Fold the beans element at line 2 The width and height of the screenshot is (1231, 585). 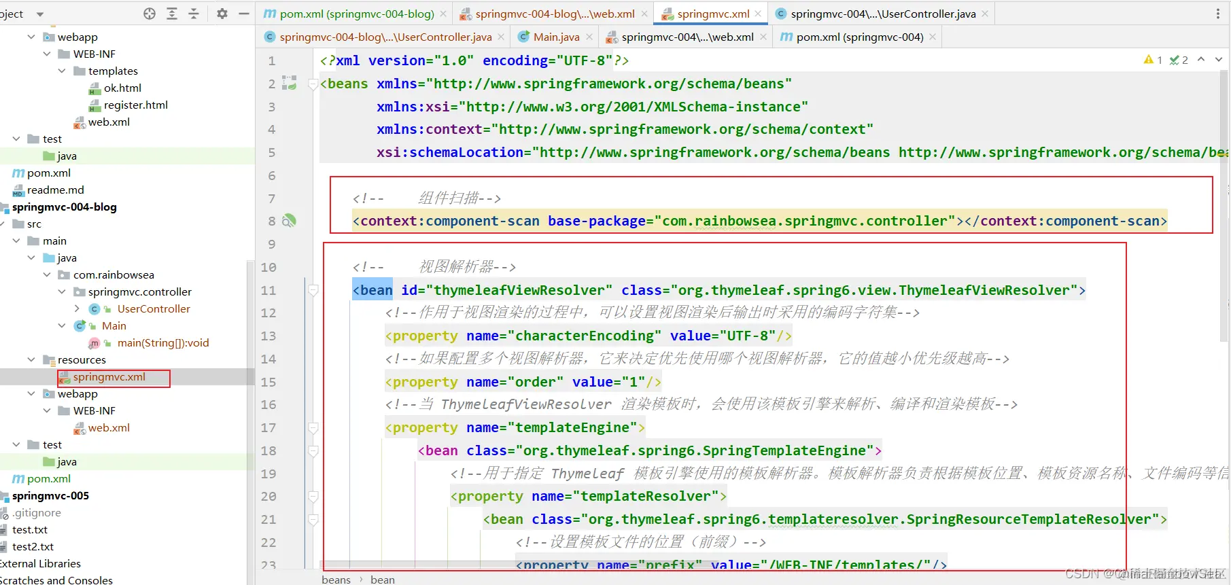313,84
